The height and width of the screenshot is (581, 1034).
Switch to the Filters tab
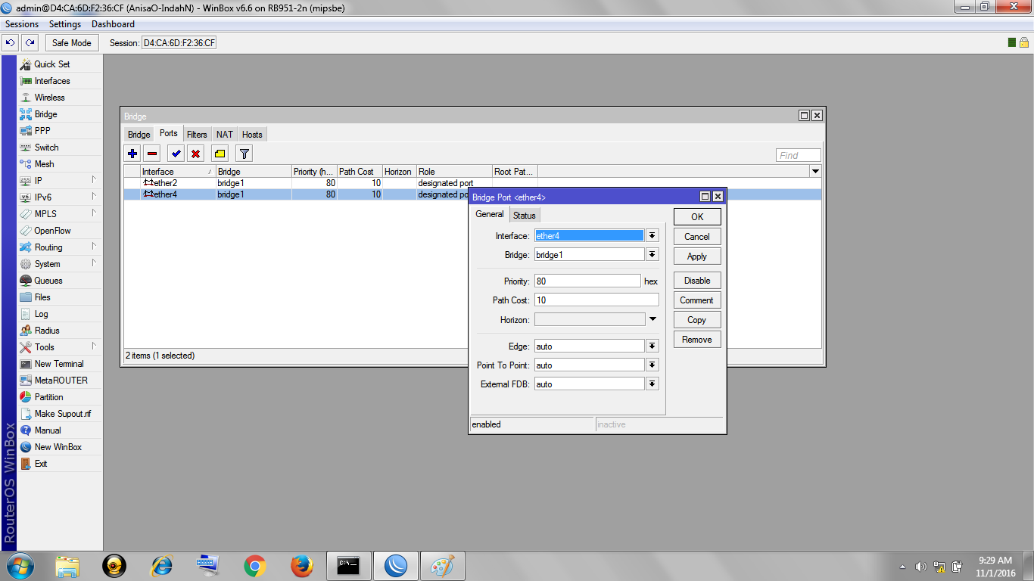point(196,134)
